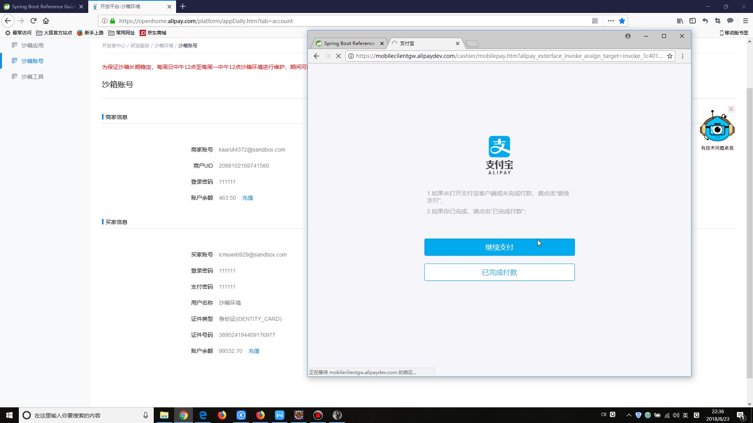
Task: Open 常用网址 bookmark folder
Action: tap(122, 33)
